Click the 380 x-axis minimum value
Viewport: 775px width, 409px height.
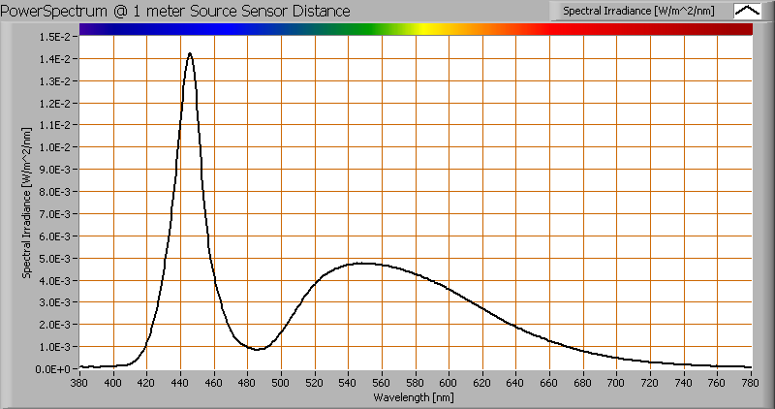coord(79,383)
